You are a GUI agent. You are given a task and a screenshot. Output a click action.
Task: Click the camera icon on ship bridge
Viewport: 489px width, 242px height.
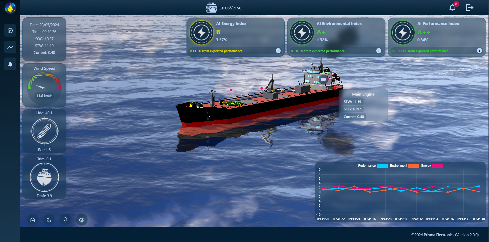click(323, 79)
